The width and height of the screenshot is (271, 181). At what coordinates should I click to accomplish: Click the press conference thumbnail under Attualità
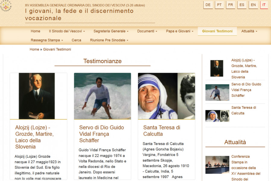click(x=217, y=165)
